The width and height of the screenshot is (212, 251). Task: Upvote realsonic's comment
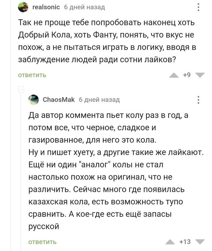click(x=174, y=75)
